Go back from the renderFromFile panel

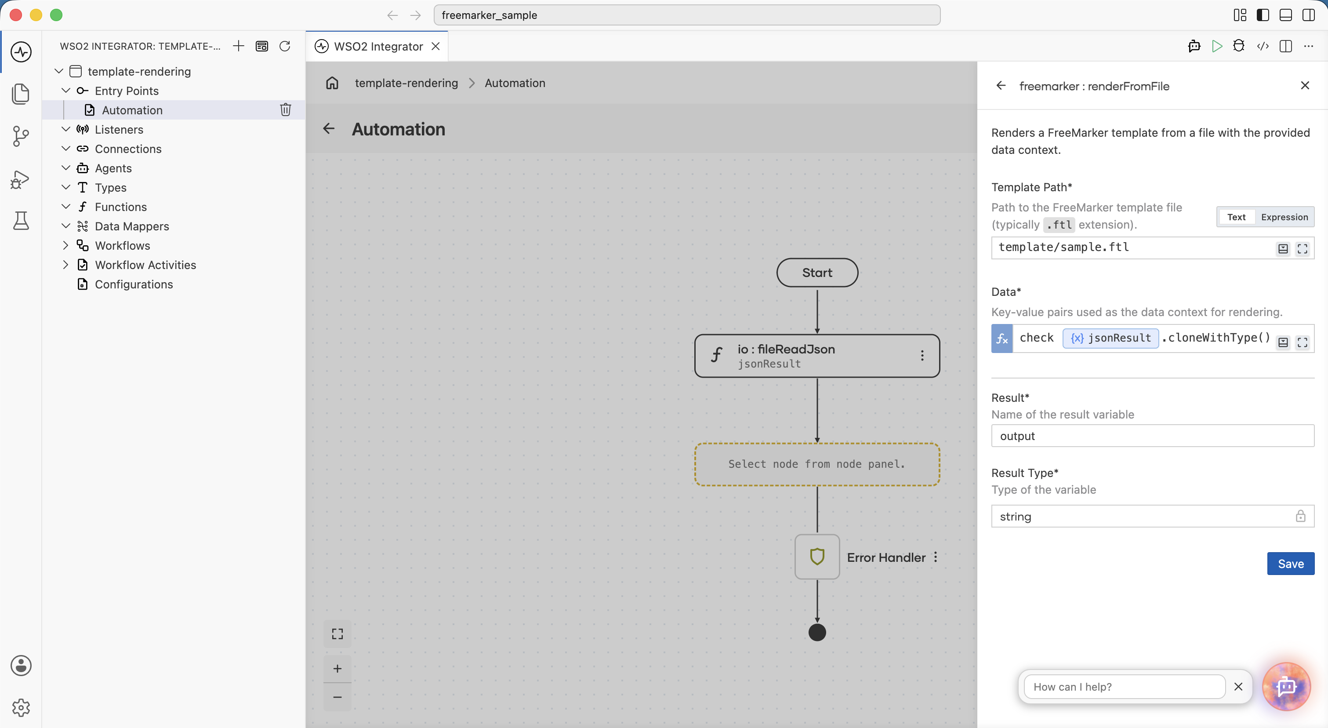(1001, 86)
